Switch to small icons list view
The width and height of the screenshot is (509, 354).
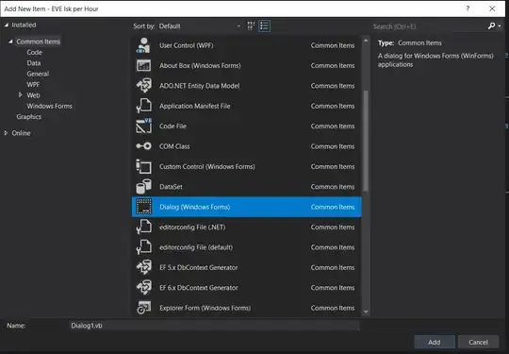point(264,26)
